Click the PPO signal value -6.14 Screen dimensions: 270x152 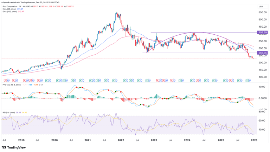pyautogui.click(x=36, y=85)
